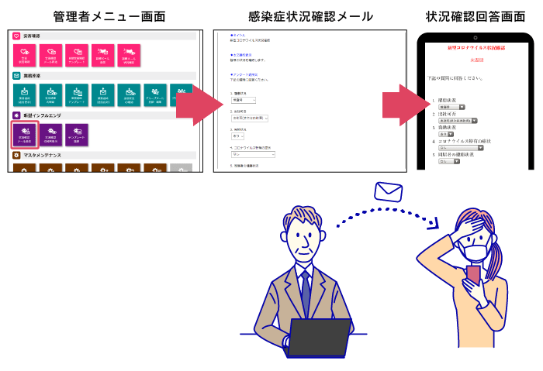Open the teal グループメール group tile
The height and width of the screenshot is (371, 543).
(x=155, y=94)
